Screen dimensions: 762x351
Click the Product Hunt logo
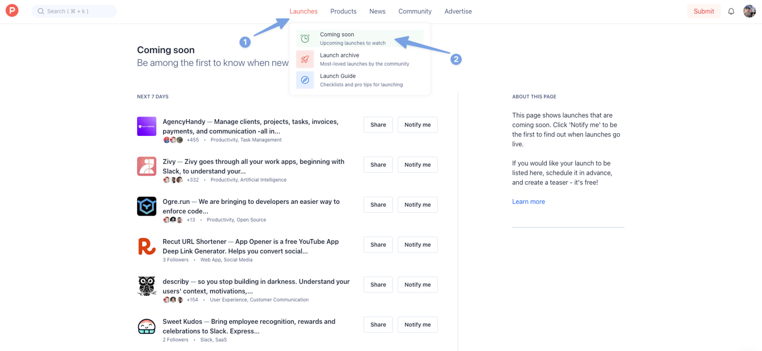pos(12,11)
